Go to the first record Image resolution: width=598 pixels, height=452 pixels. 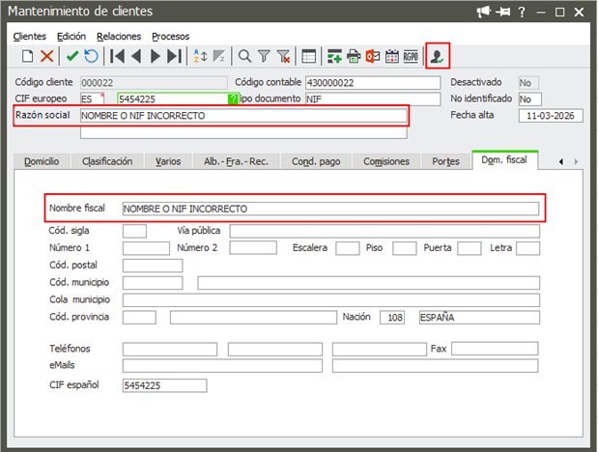tap(117, 56)
